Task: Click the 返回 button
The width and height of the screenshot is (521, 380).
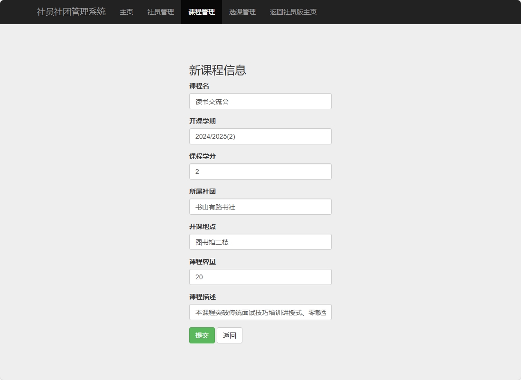Action: click(230, 335)
